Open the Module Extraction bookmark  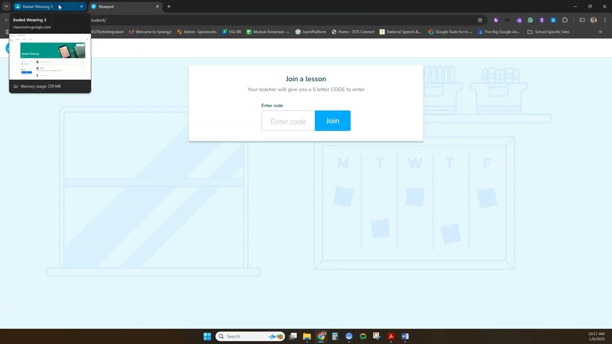pyautogui.click(x=268, y=32)
